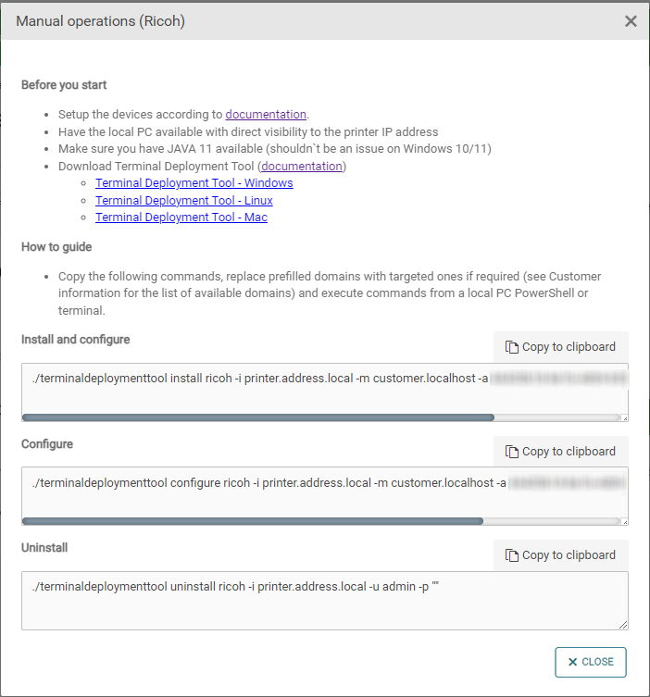Download Terminal Deployment Tool for Windows

(x=194, y=183)
